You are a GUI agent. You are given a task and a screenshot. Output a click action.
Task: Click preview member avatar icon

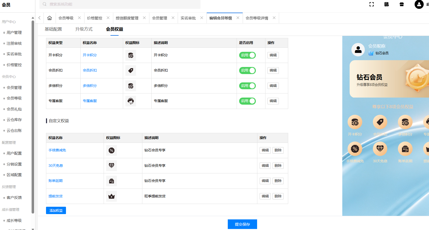(358, 50)
